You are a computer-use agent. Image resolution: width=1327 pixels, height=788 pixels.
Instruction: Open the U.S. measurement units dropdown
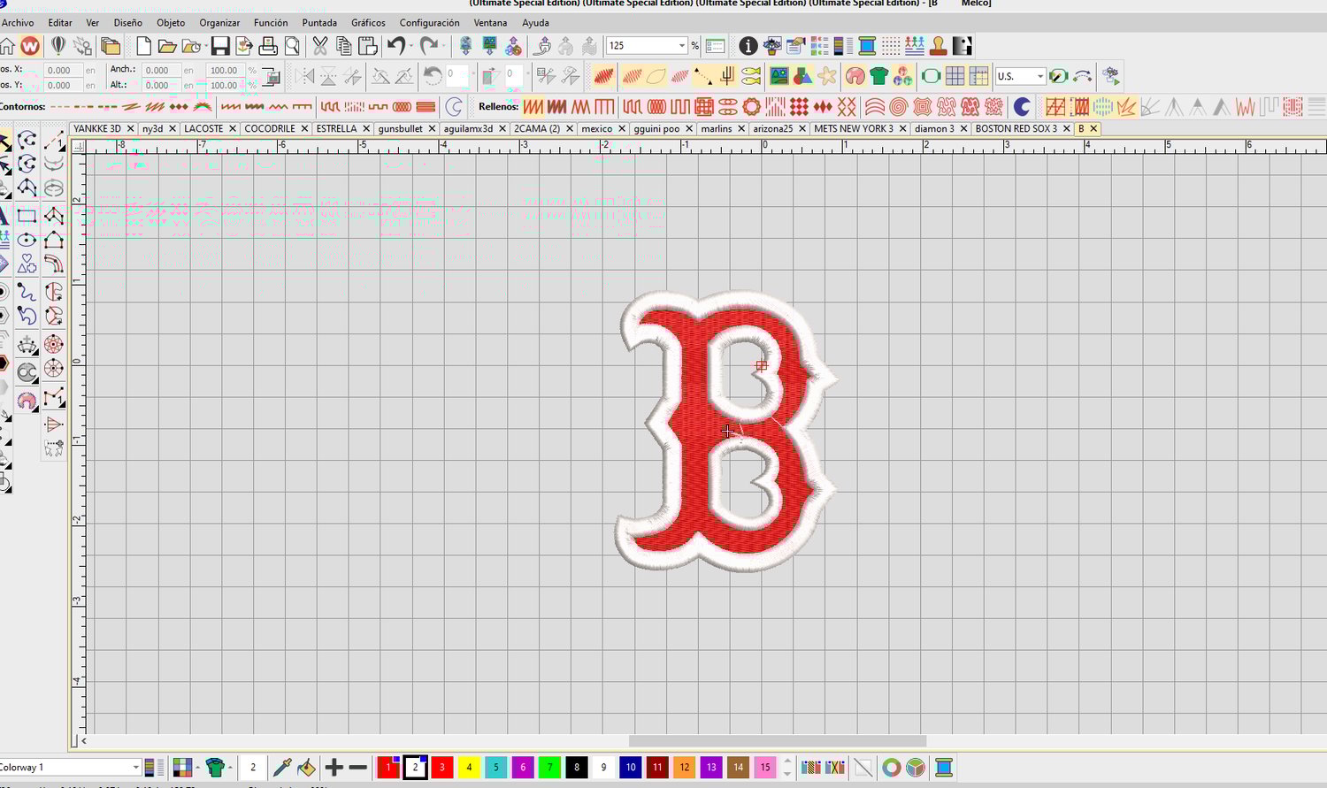(x=1039, y=77)
